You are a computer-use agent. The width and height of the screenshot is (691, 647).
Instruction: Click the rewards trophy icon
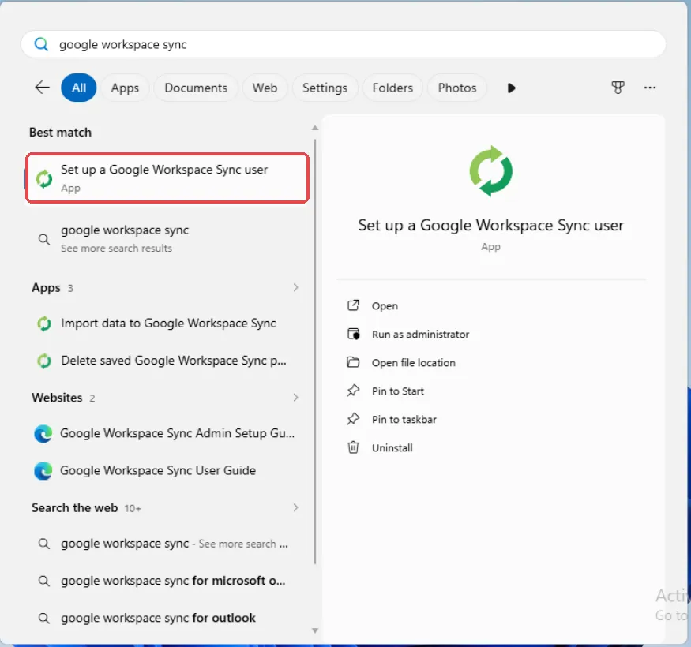(618, 88)
